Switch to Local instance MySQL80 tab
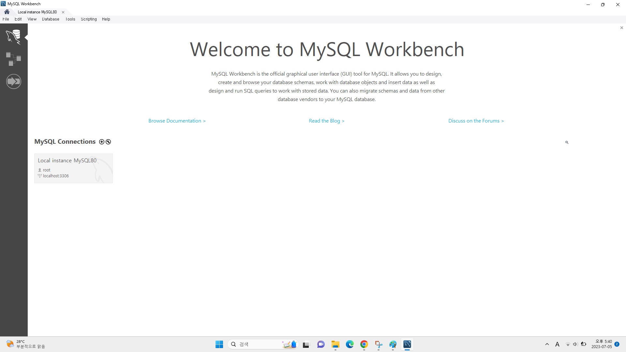The image size is (626, 352). pos(37,12)
